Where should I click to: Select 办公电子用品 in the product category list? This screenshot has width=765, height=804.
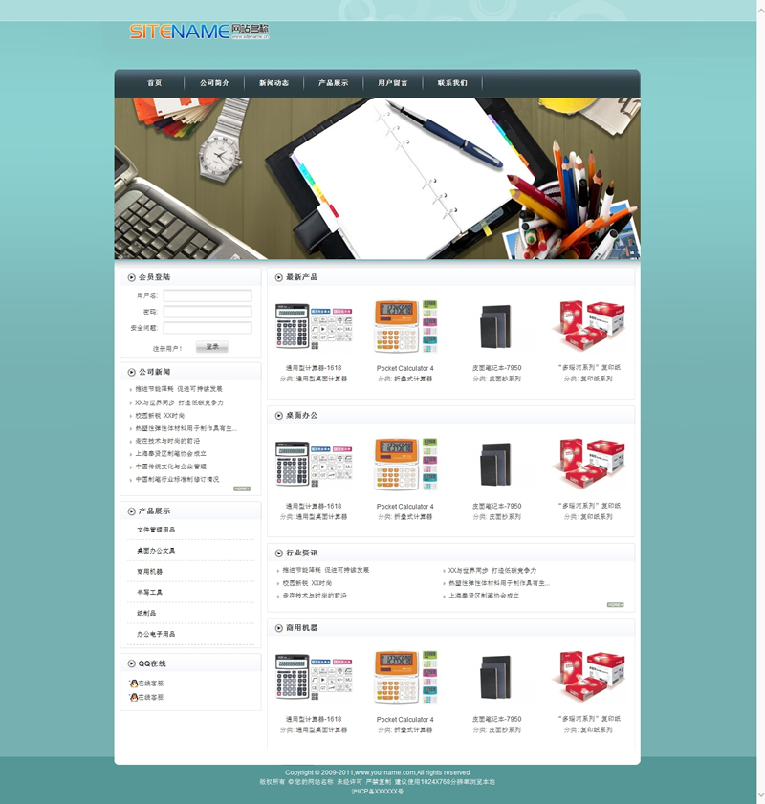pos(156,634)
